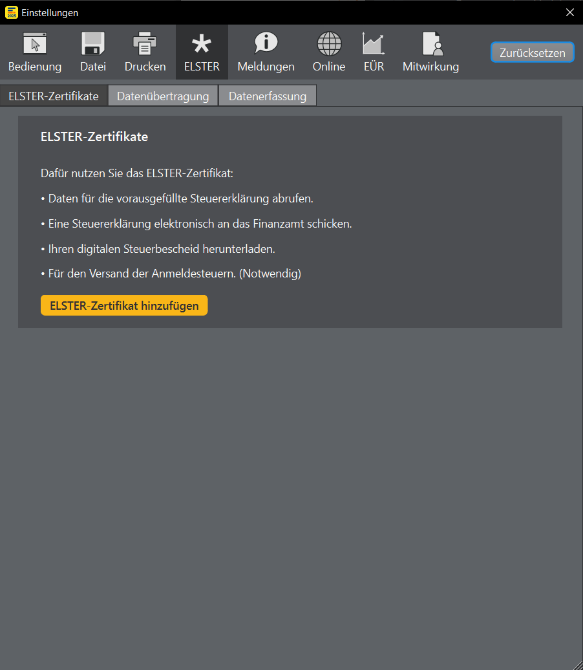Viewport: 583px width, 670px height.
Task: Click the Zurücksetzen button
Action: click(532, 52)
